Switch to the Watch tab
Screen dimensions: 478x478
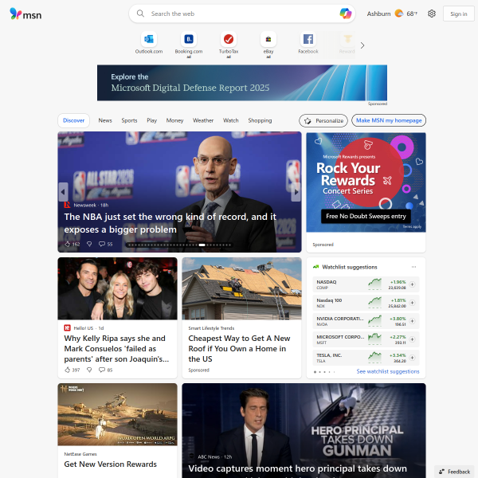tap(231, 120)
